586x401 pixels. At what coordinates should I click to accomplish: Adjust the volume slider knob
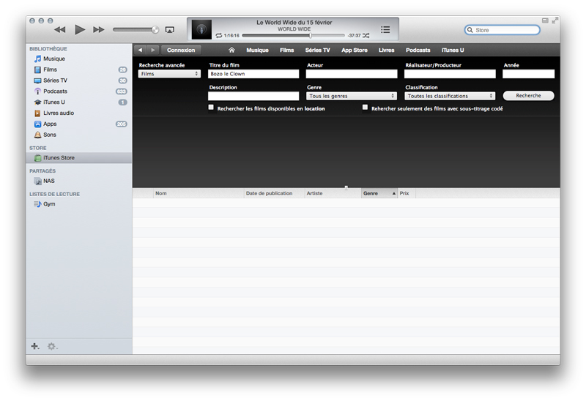(x=155, y=30)
